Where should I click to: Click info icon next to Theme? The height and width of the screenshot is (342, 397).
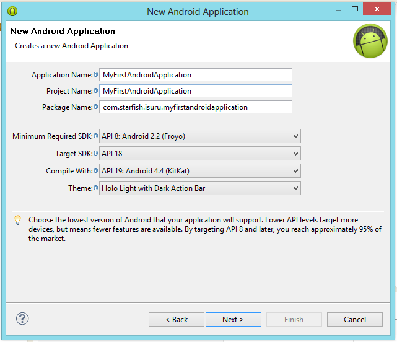(x=95, y=188)
